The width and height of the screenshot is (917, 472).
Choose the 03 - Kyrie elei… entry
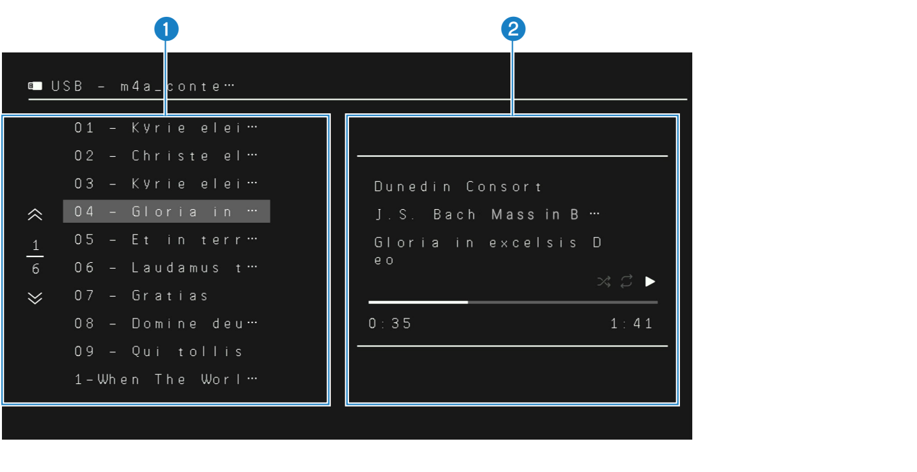166,184
